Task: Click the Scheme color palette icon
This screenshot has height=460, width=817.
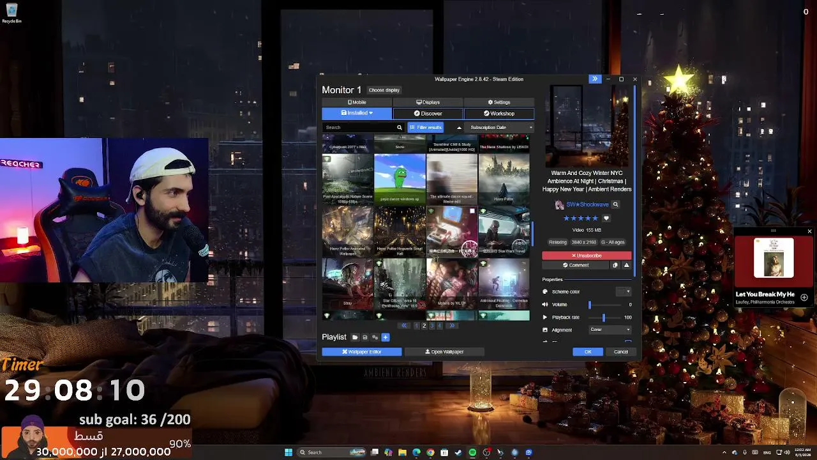Action: tap(545, 292)
